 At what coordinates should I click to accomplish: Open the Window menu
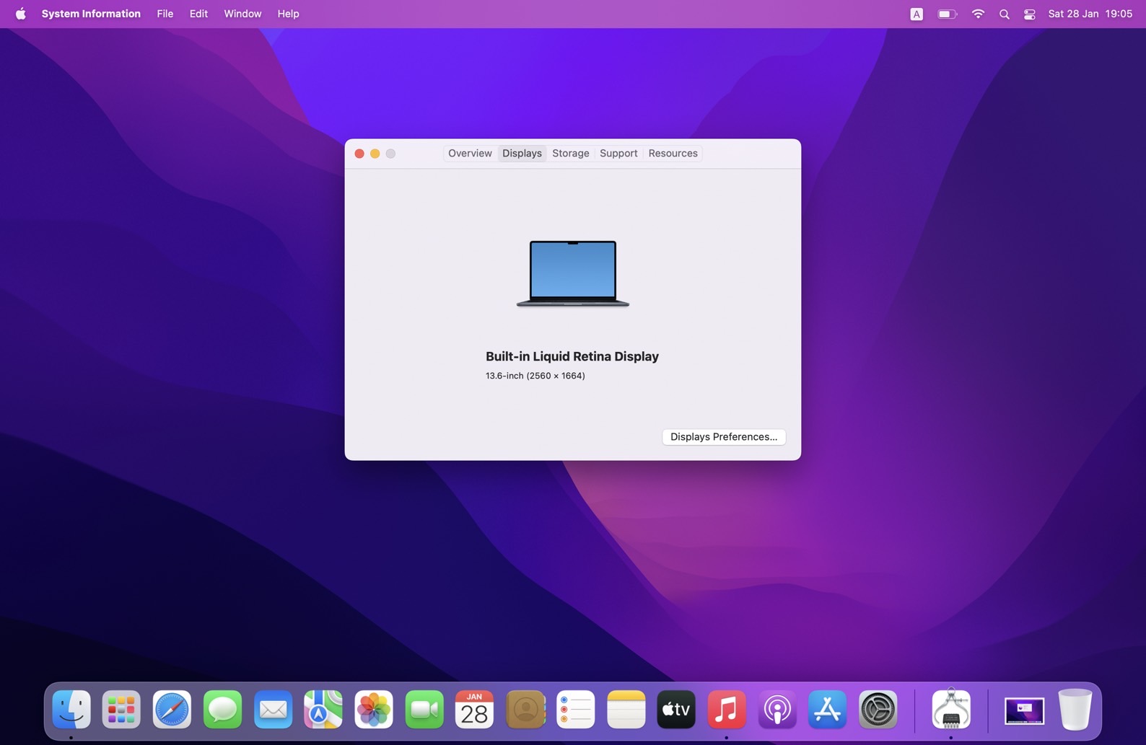point(242,14)
